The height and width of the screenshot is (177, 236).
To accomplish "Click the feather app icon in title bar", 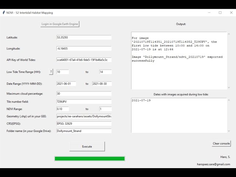I will pyautogui.click(x=4, y=13).
